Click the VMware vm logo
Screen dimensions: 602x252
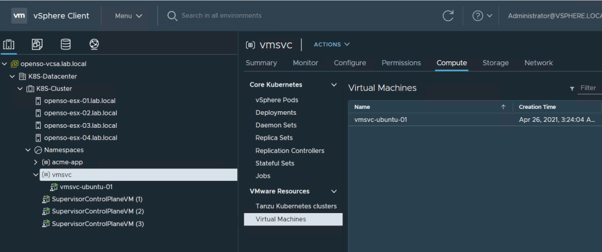click(x=19, y=16)
